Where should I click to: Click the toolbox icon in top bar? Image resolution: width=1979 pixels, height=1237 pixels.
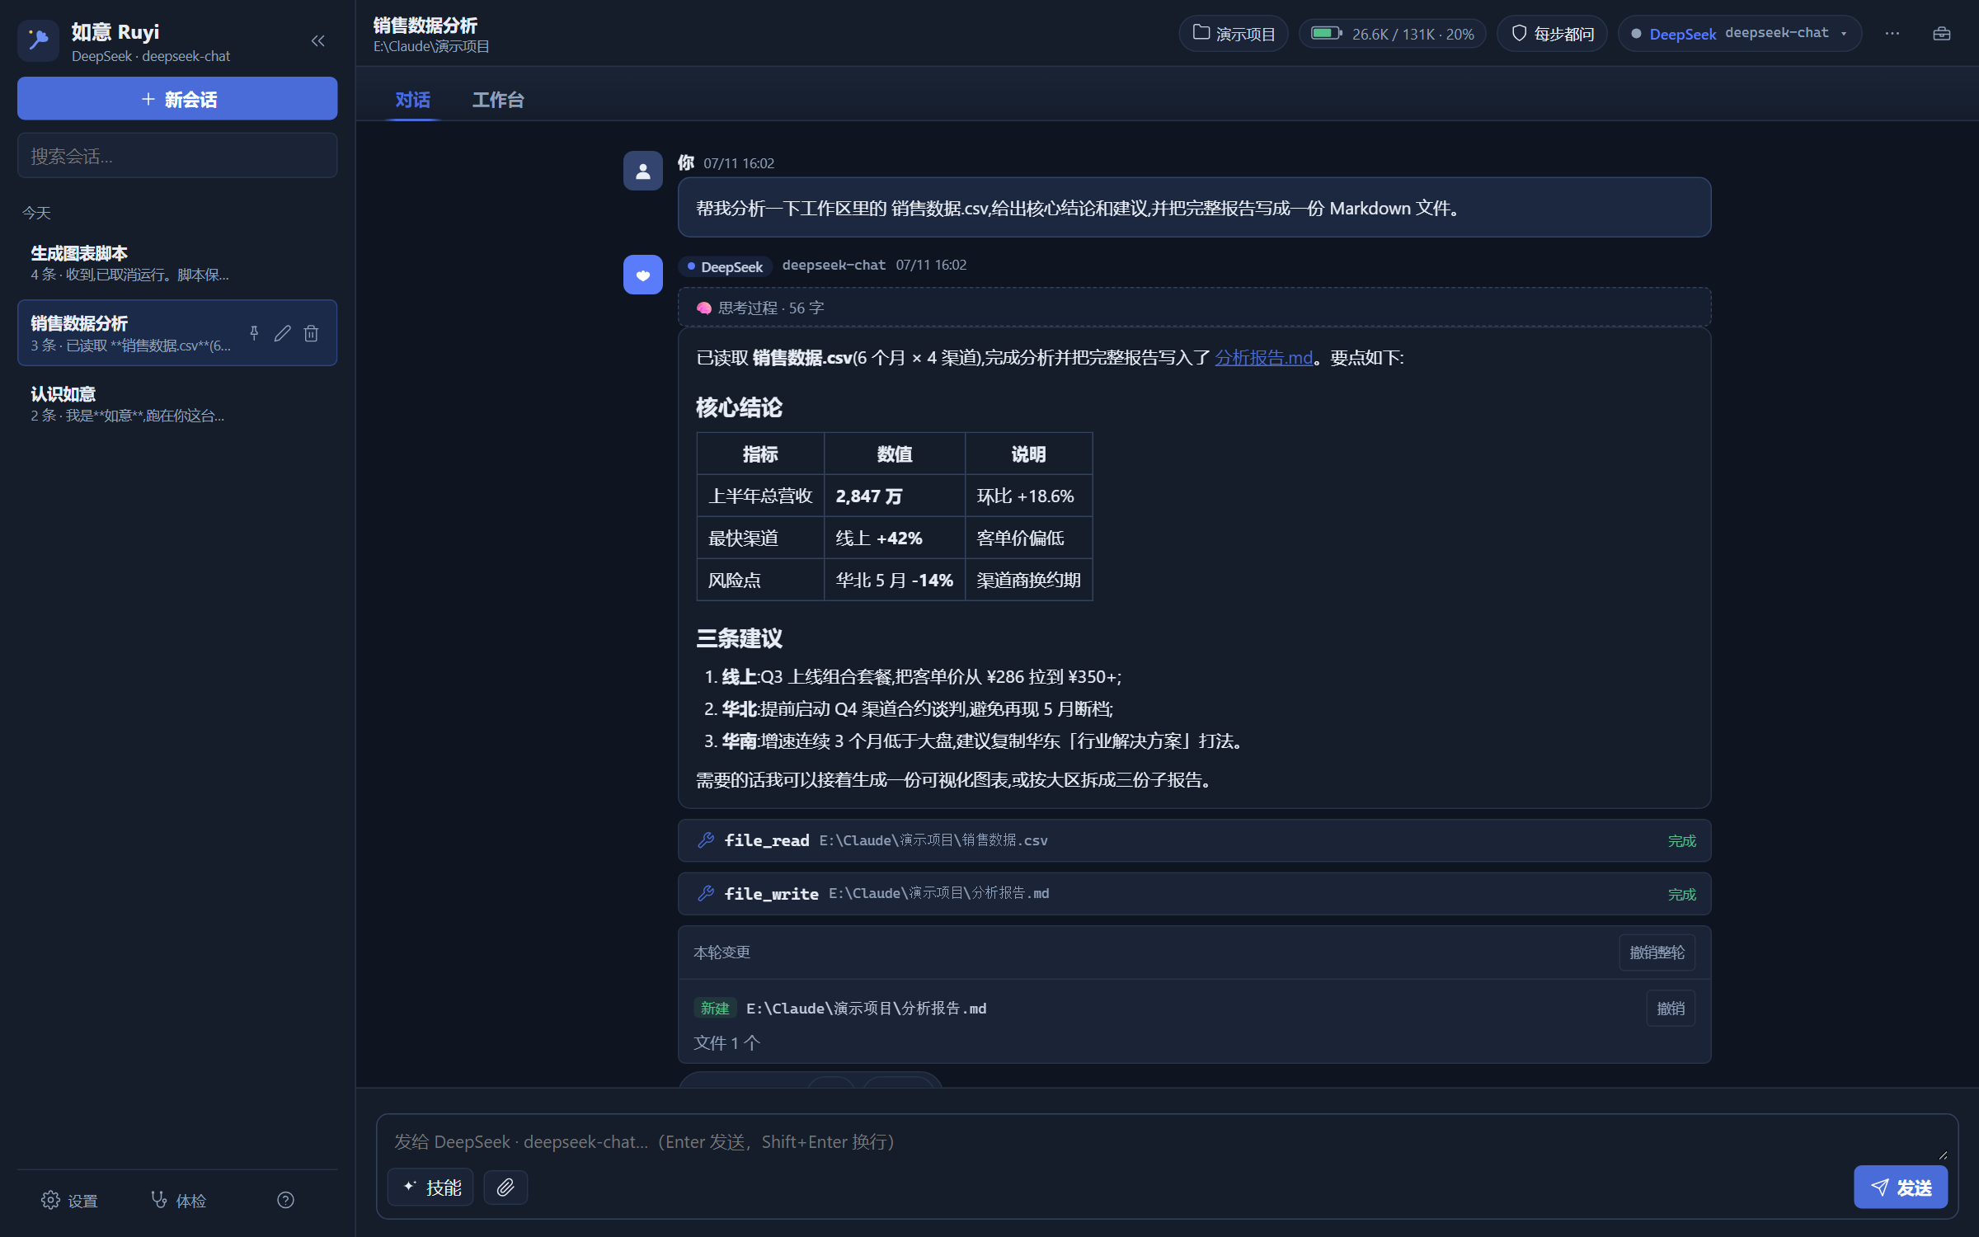pos(1942,34)
